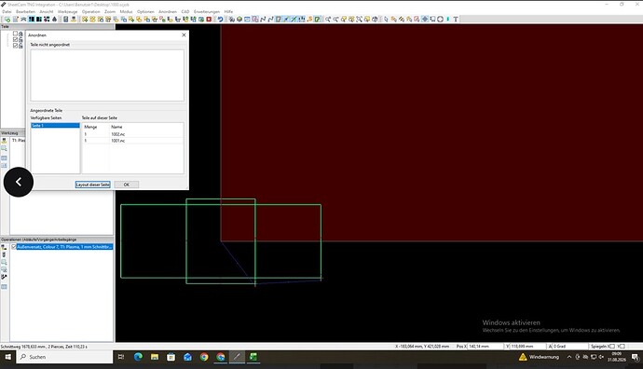Click the Windows Start button
Viewport: 643px width, 369px height.
tap(7, 357)
